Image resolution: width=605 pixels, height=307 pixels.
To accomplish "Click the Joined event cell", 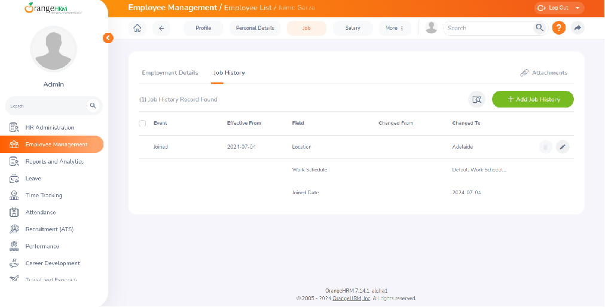I will (x=160, y=147).
